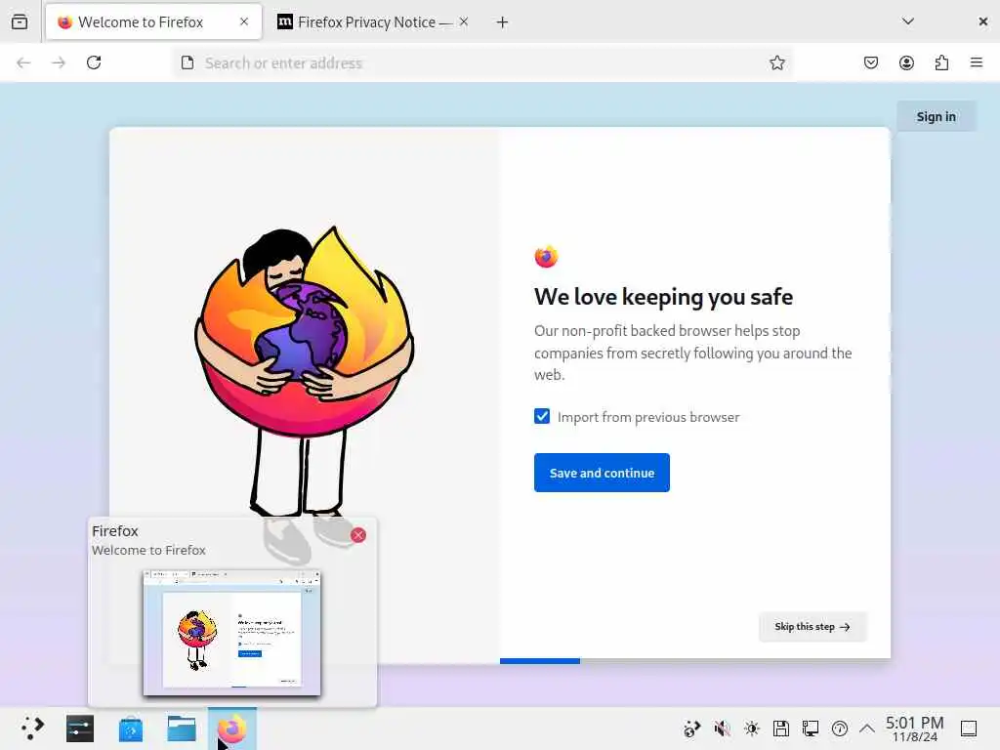Open the removable disks tray icon
The height and width of the screenshot is (750, 1000).
(x=780, y=729)
